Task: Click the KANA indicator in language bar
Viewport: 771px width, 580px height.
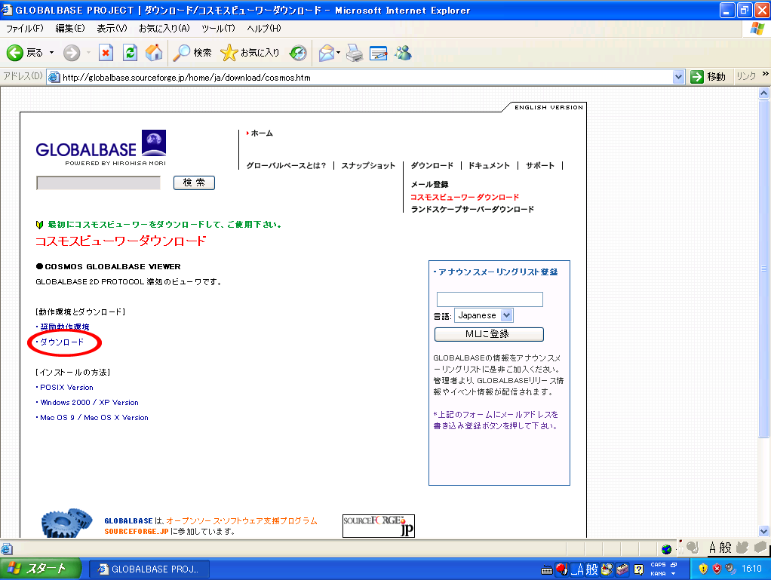Action: (x=658, y=573)
